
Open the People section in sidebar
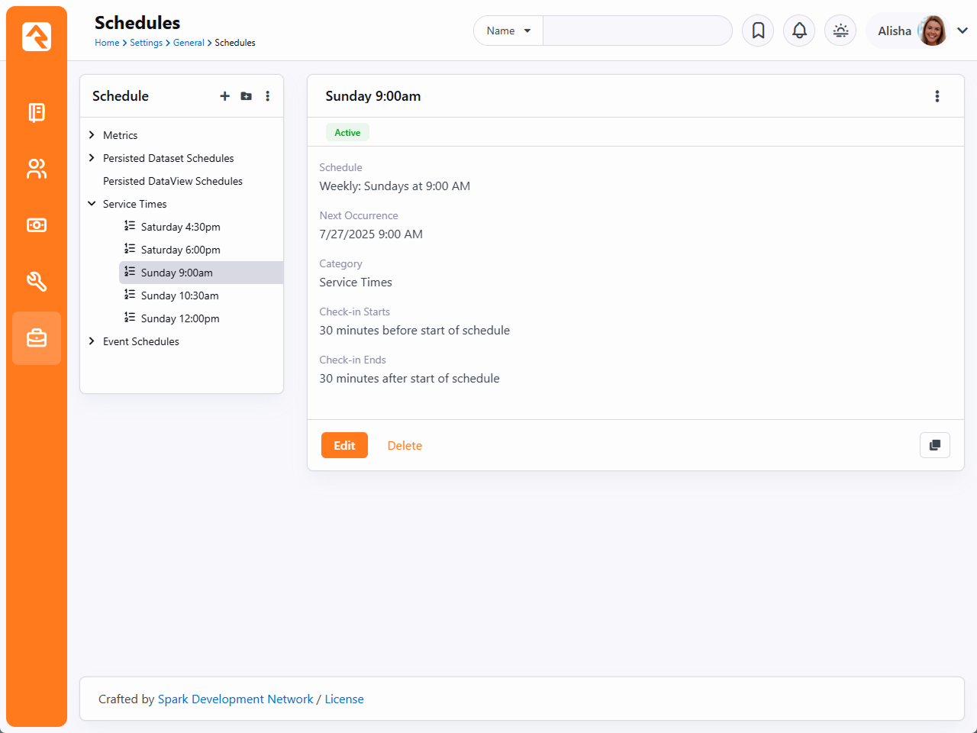coord(37,169)
